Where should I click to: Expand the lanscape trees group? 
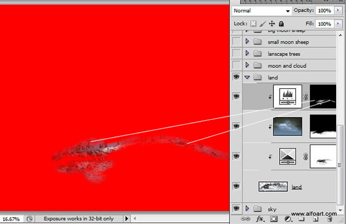pos(247,53)
